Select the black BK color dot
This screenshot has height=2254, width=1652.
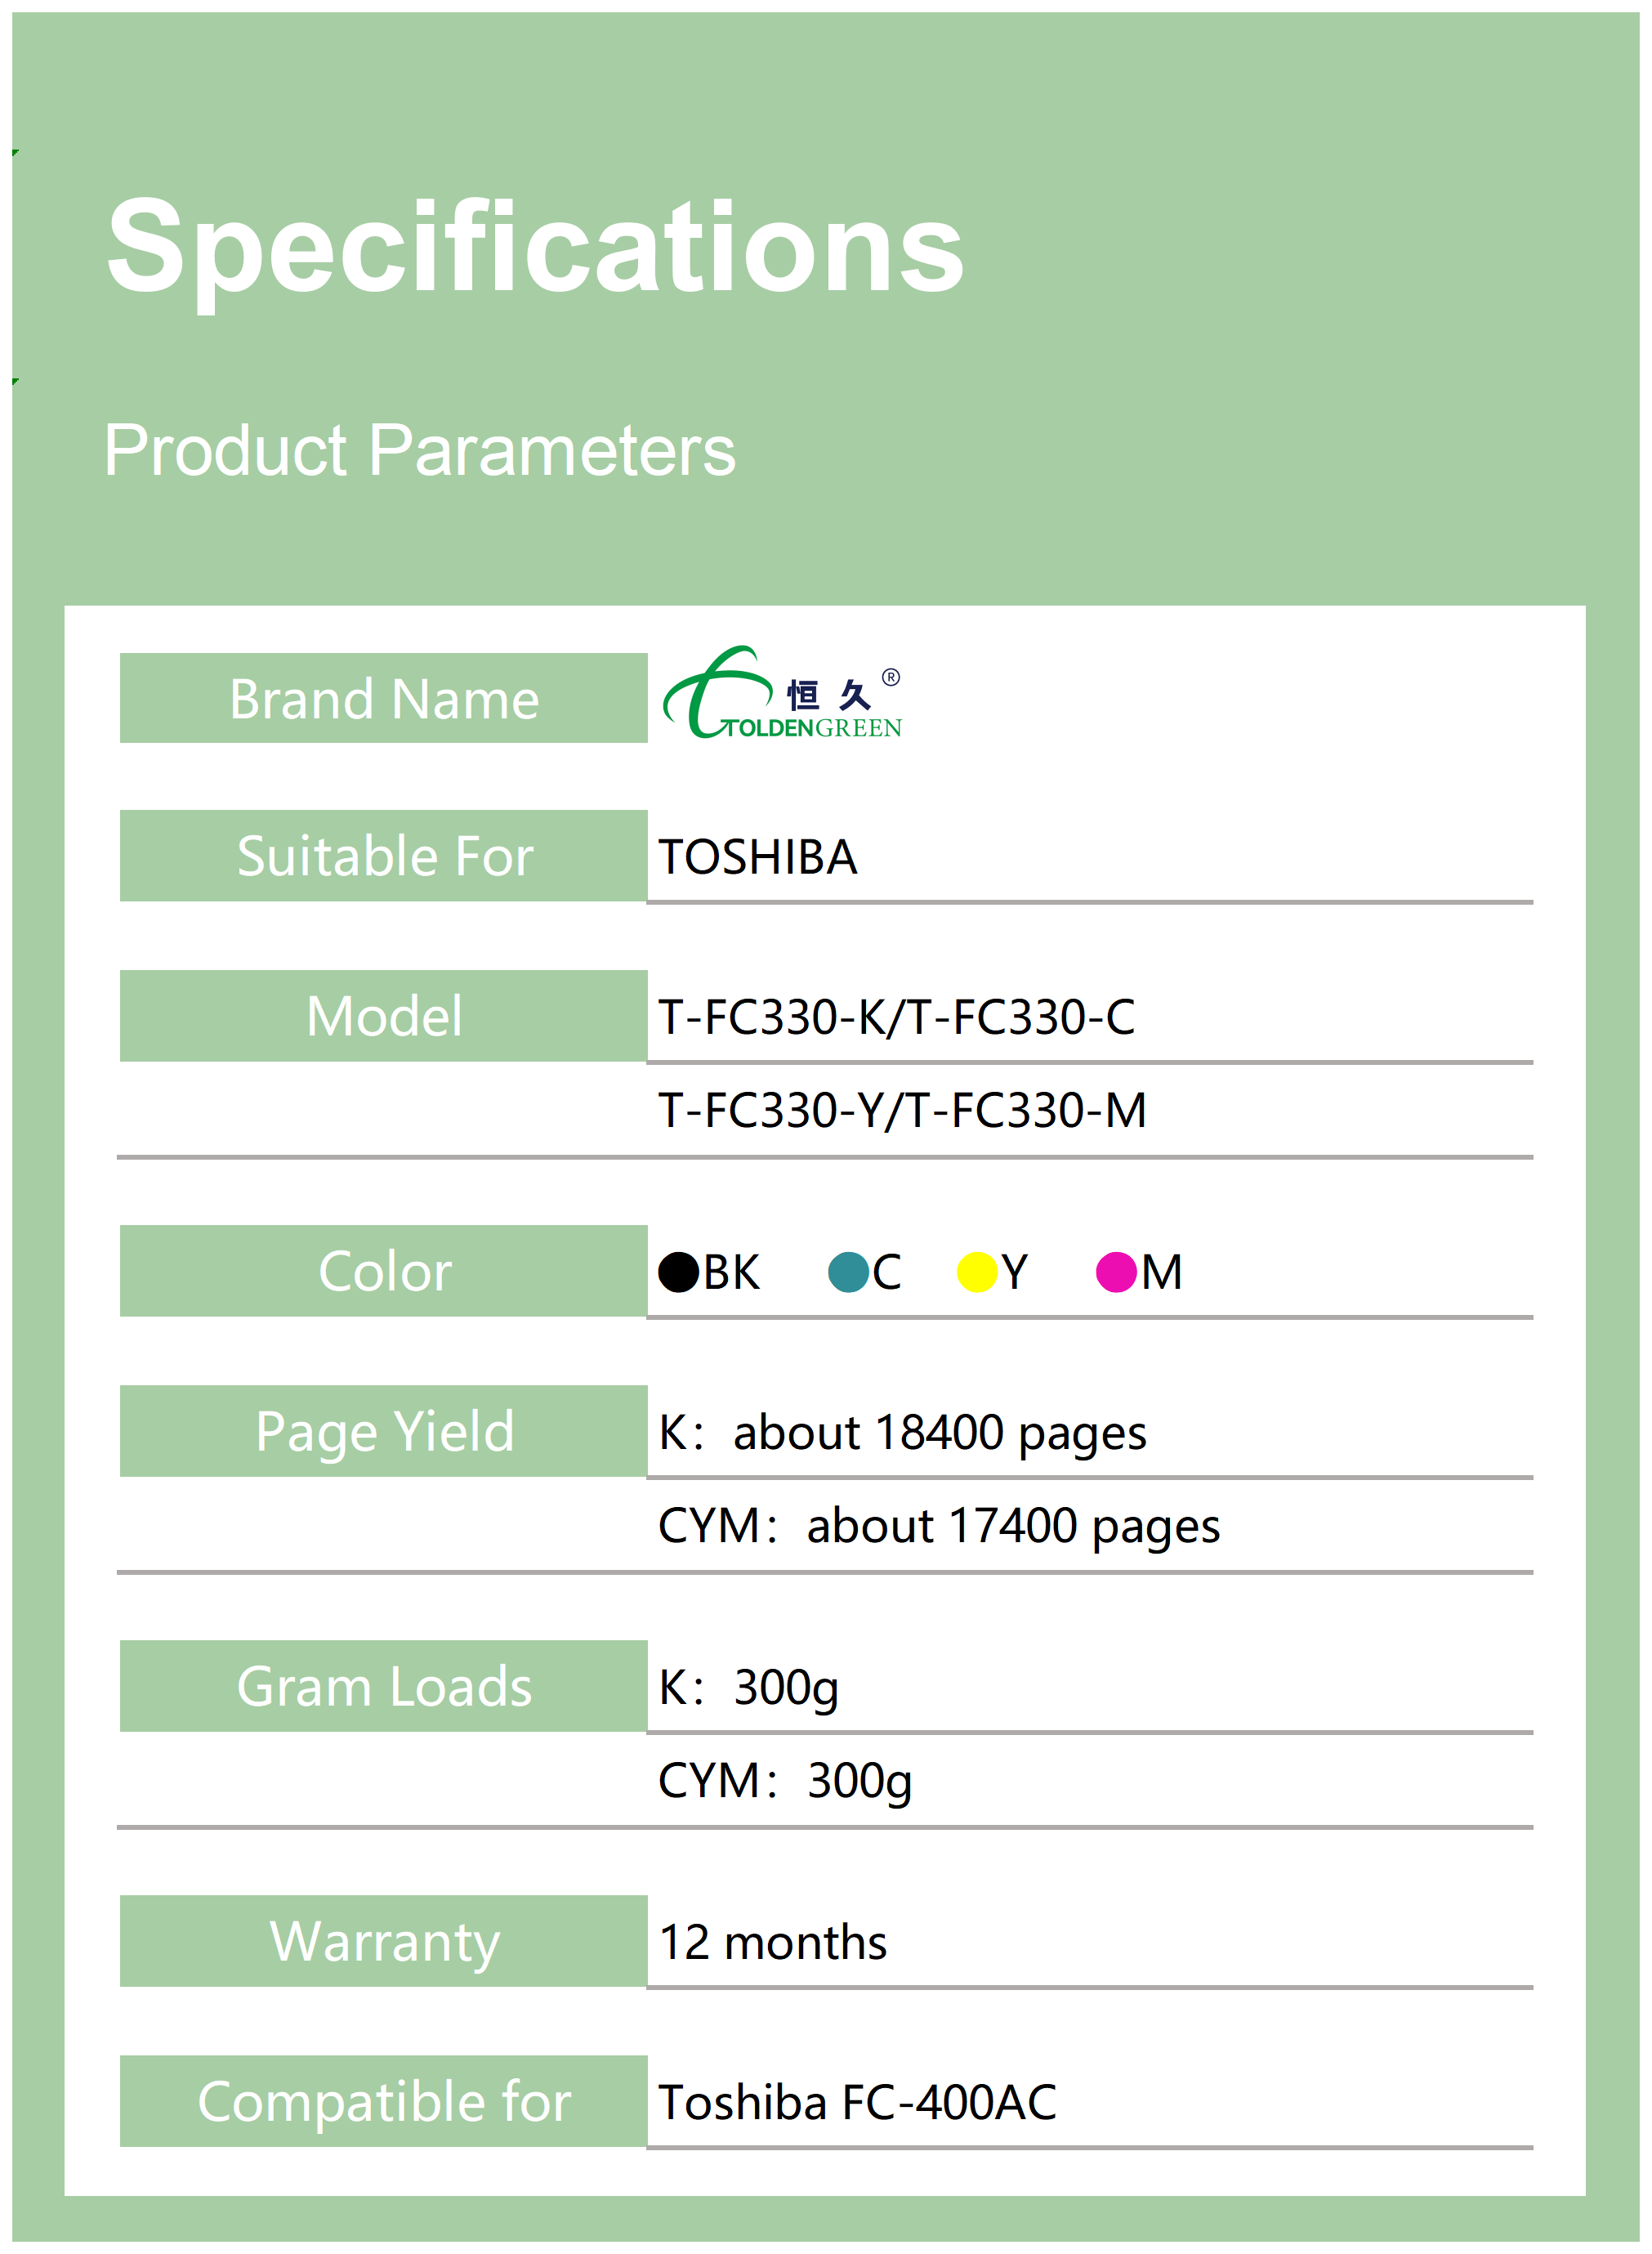pyautogui.click(x=678, y=1272)
